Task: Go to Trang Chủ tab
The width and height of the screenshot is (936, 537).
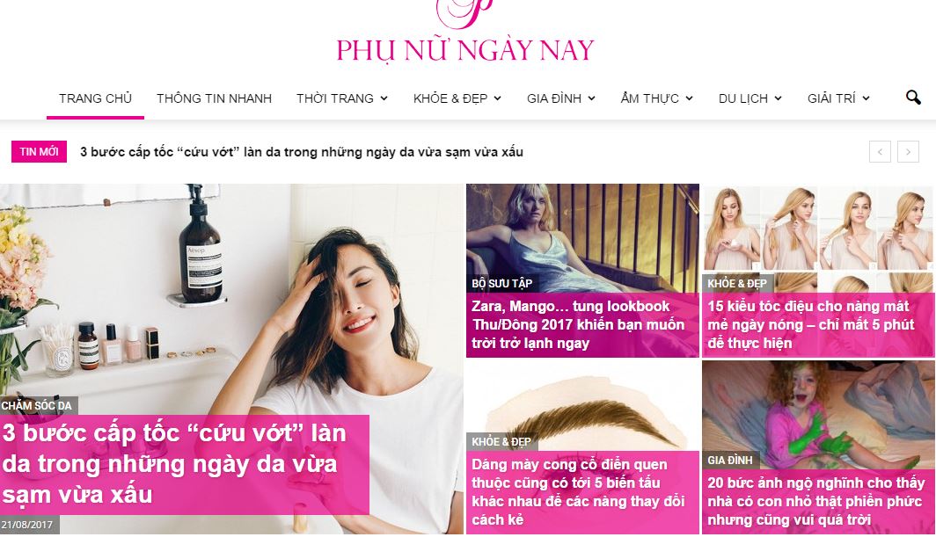Action: tap(96, 98)
